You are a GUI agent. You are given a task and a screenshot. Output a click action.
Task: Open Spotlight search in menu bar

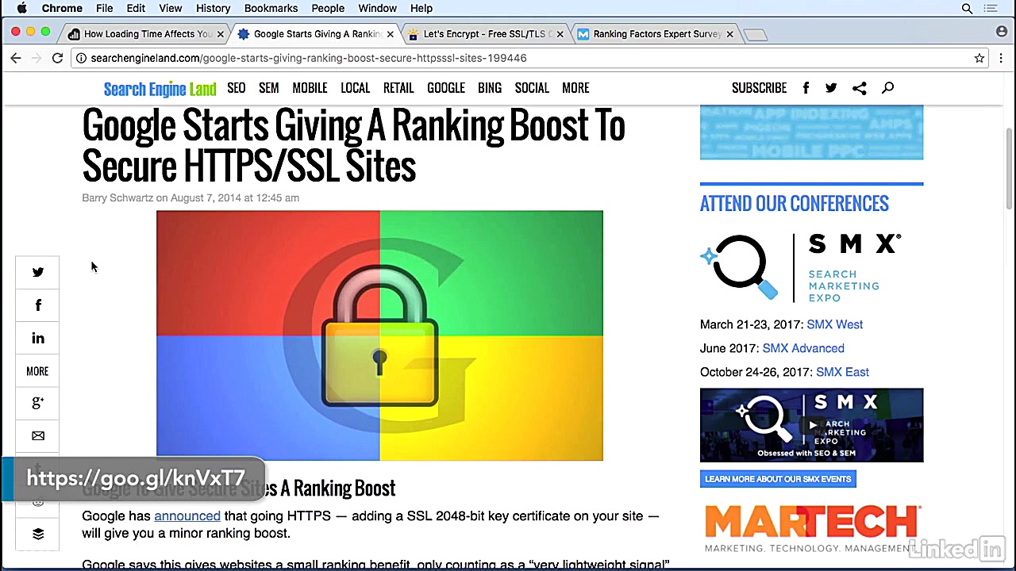point(967,8)
